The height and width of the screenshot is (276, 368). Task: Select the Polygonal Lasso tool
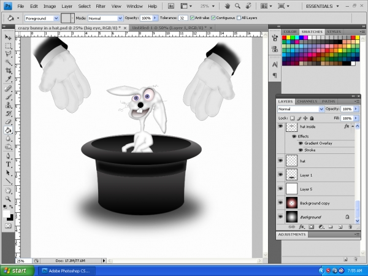click(8, 54)
